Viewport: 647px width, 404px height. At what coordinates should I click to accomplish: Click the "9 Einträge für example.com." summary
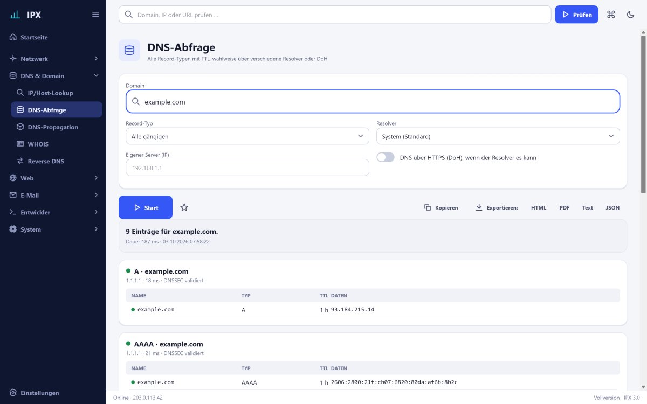(172, 231)
